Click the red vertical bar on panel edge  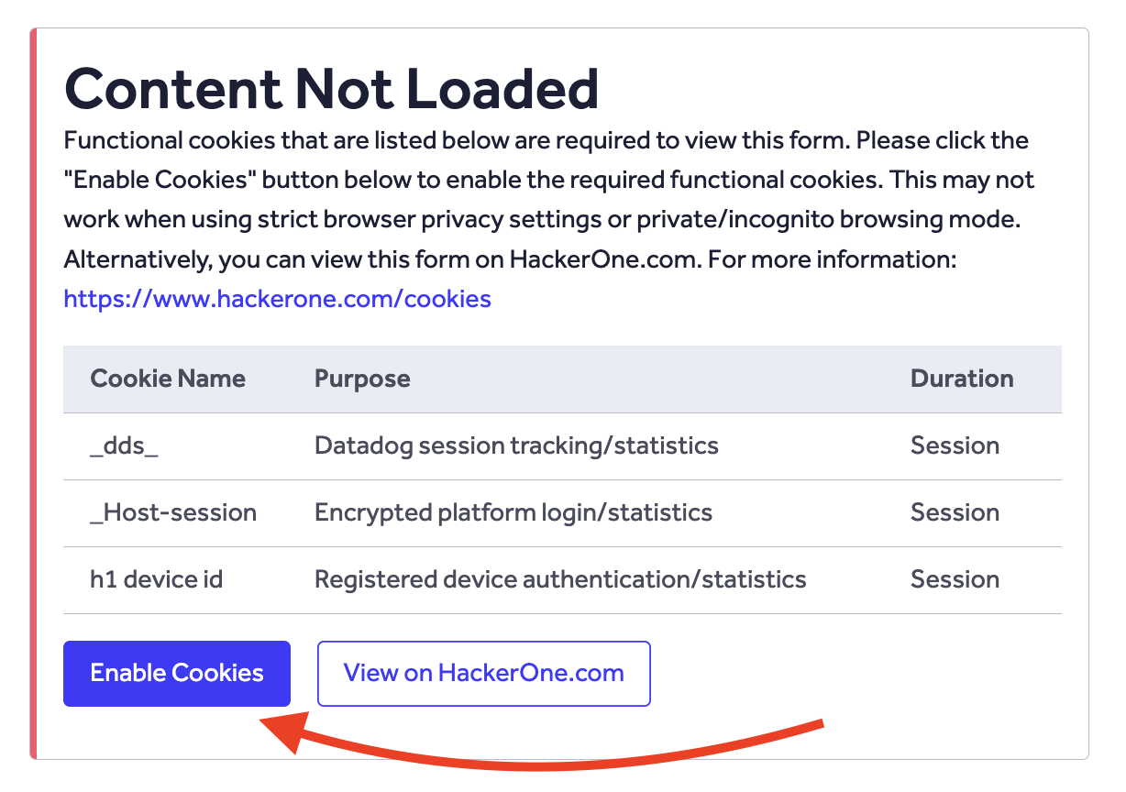point(34,394)
